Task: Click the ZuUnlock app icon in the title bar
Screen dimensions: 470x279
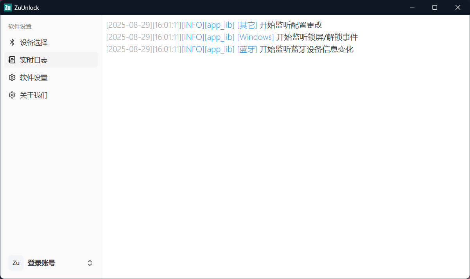Action: pos(7,7)
